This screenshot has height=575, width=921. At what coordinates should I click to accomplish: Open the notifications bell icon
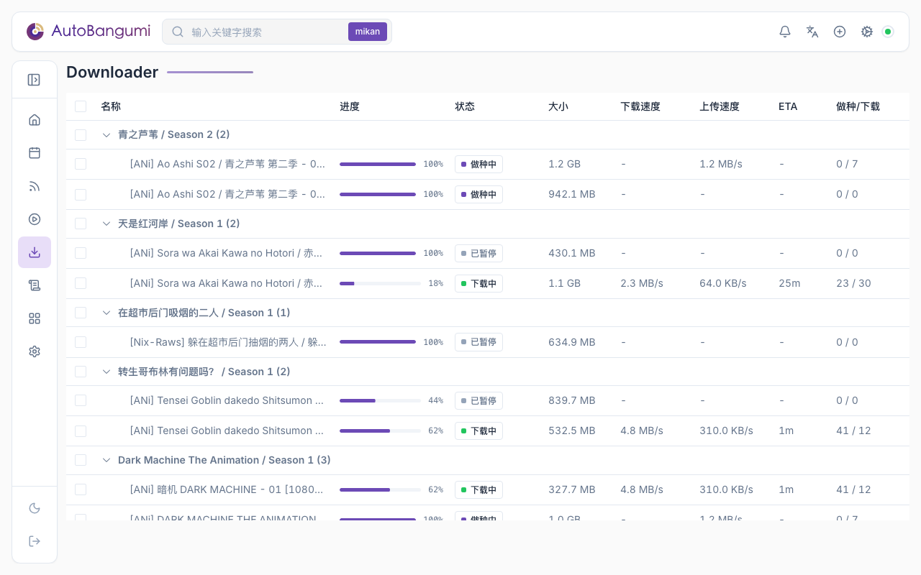pyautogui.click(x=785, y=32)
